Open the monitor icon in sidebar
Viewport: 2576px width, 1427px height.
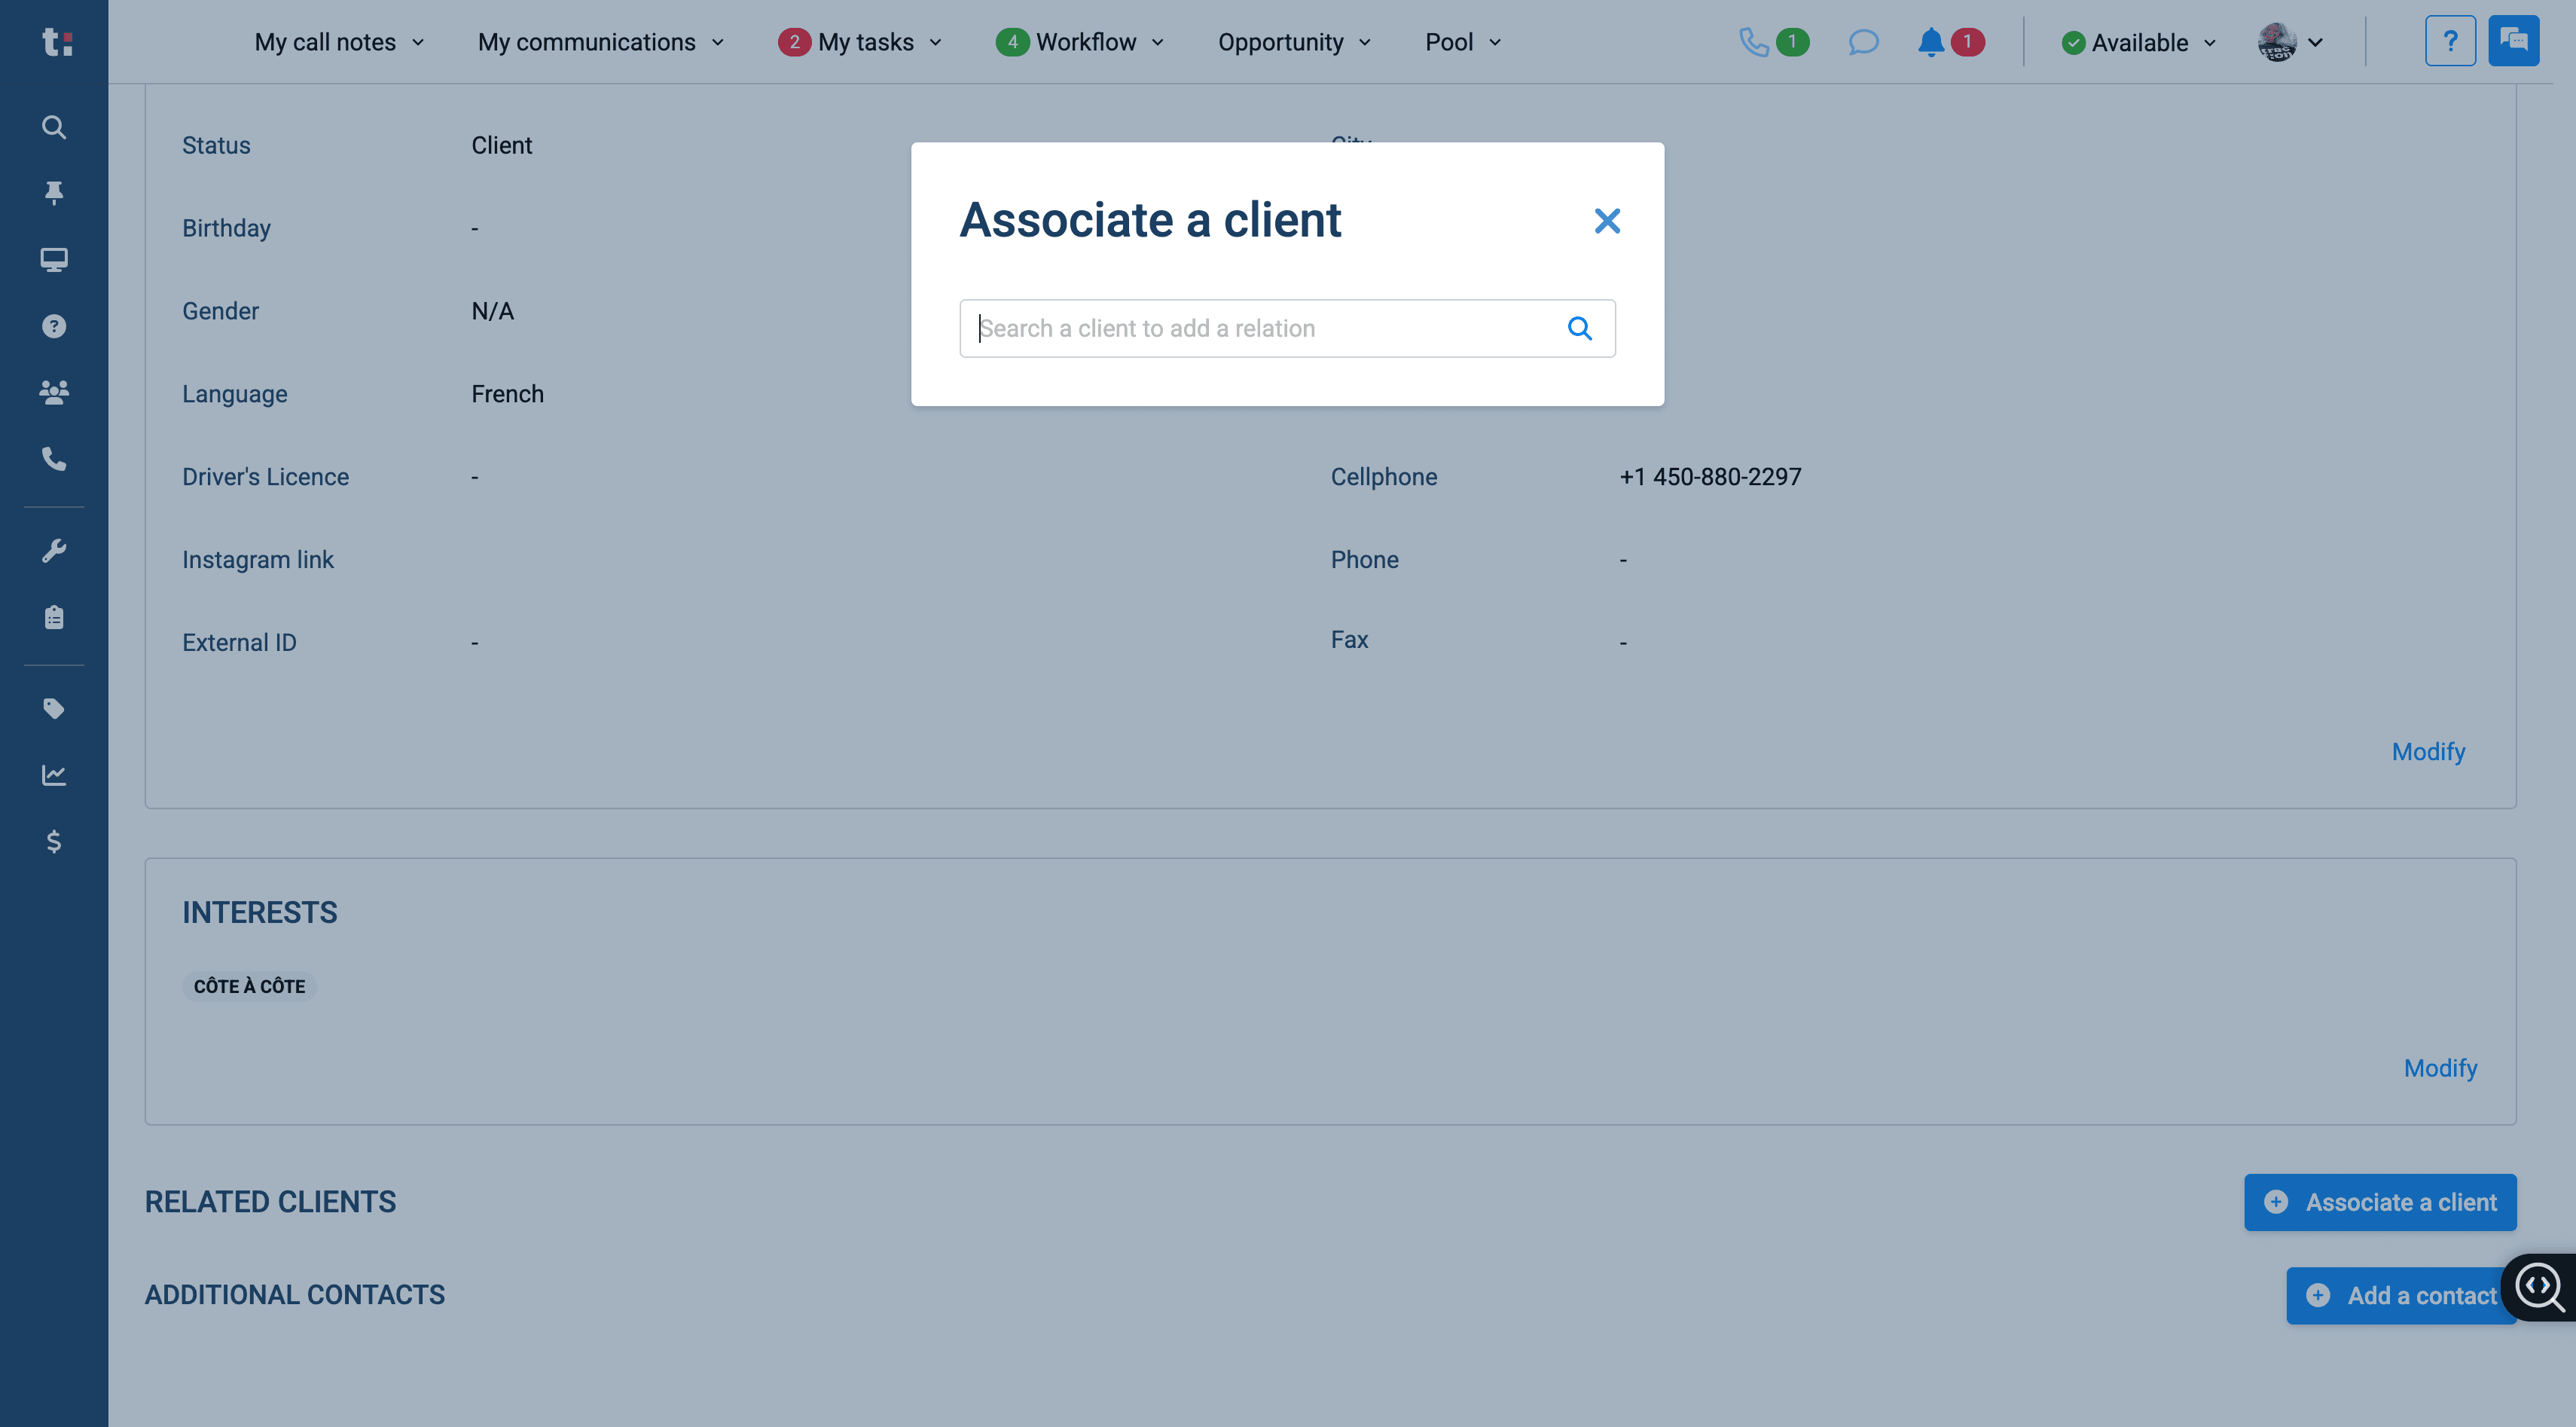[54, 260]
